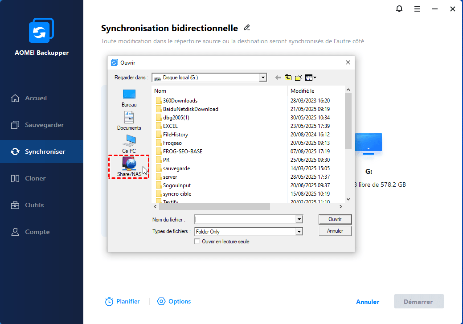
Task: Toggle Ouvrir en lecture seule checkbox
Action: [197, 241]
